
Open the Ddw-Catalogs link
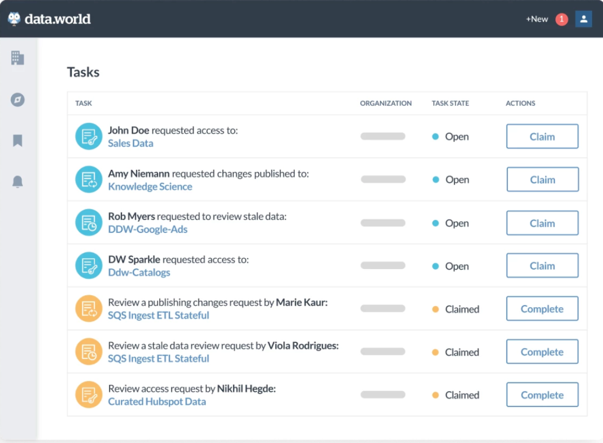click(139, 273)
